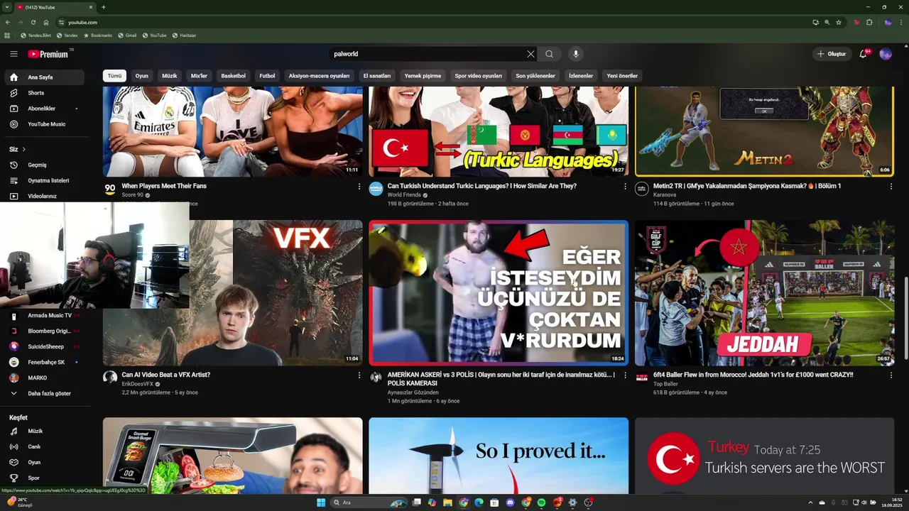Open the Armada Music TV subscription

(x=45, y=315)
